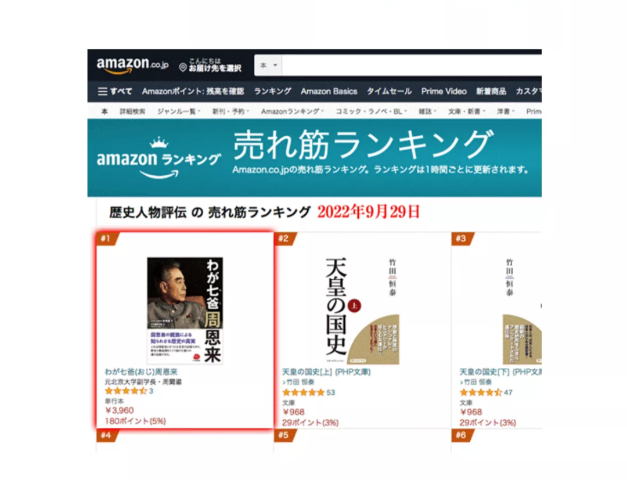Open star rating of 天皇の国史[上]
The width and height of the screenshot is (627, 480).
coord(303,392)
